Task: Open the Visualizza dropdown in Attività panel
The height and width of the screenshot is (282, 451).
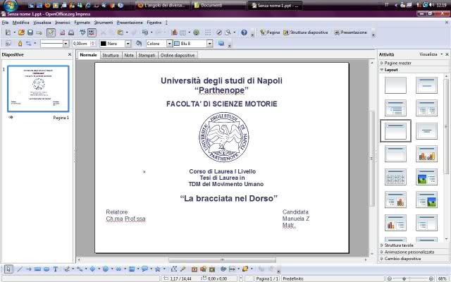Action: click(x=431, y=54)
